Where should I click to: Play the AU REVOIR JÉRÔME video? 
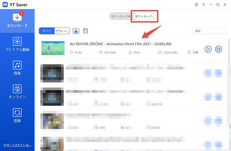[x=208, y=49]
